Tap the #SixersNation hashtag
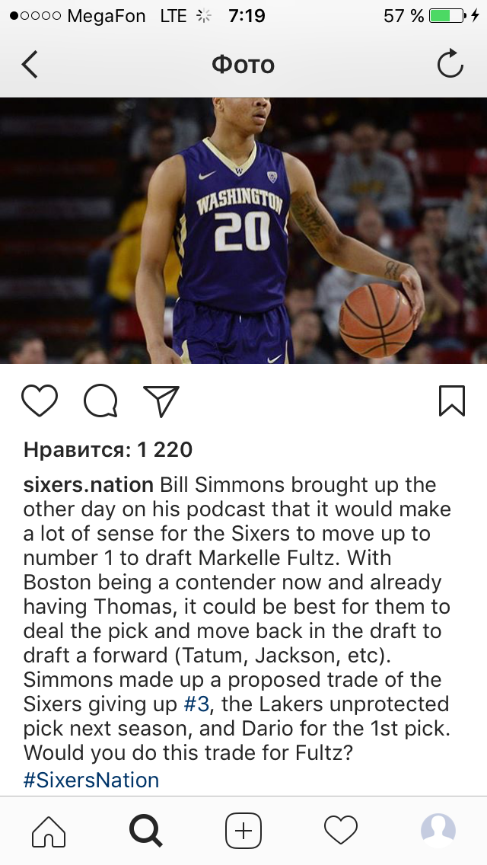The width and height of the screenshot is (487, 865). (x=91, y=780)
